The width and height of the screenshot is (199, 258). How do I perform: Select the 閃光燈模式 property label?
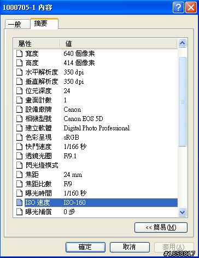pyautogui.click(x=42, y=165)
